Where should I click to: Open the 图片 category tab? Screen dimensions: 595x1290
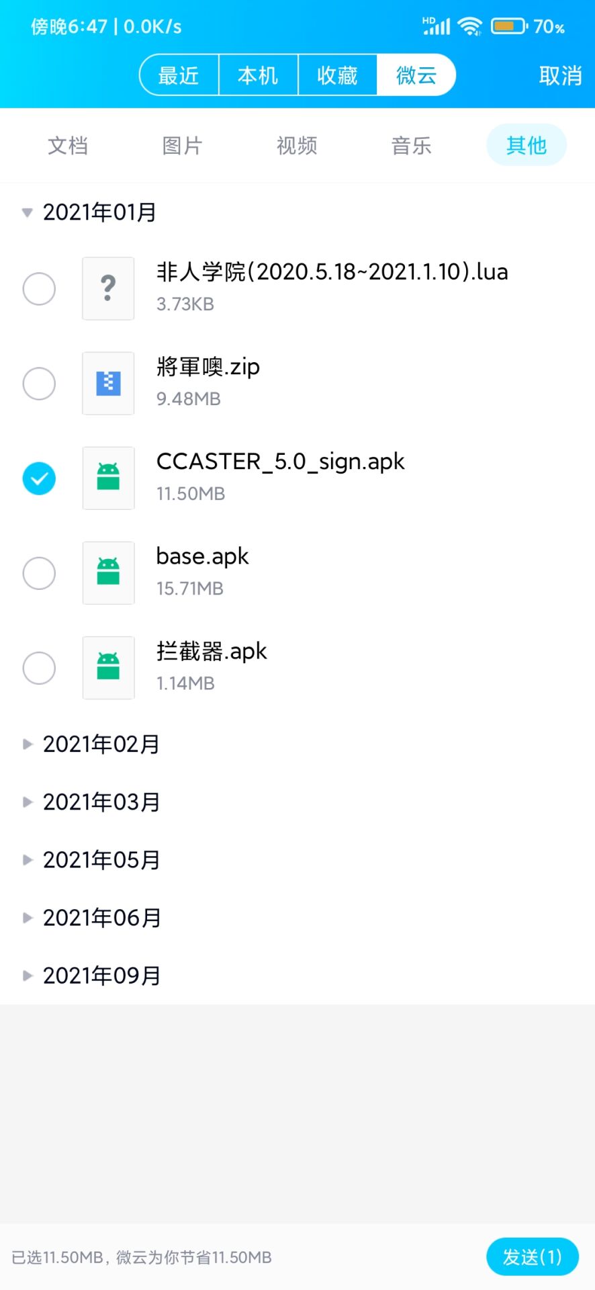(x=182, y=145)
